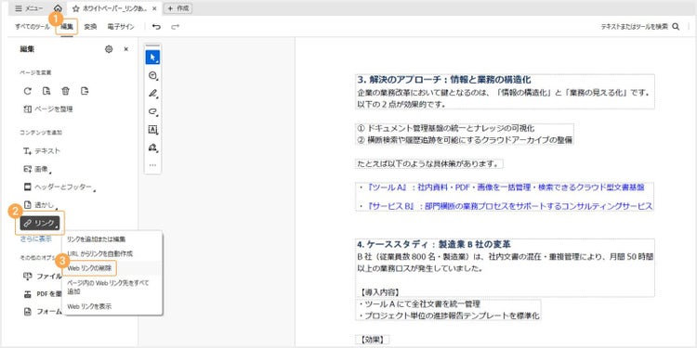Click the rotate page icon
This screenshot has height=348, width=697.
pos(28,91)
